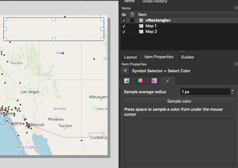Go back using the blue arrow
Image resolution: width=238 pixels, height=168 pixels.
[x=125, y=71]
